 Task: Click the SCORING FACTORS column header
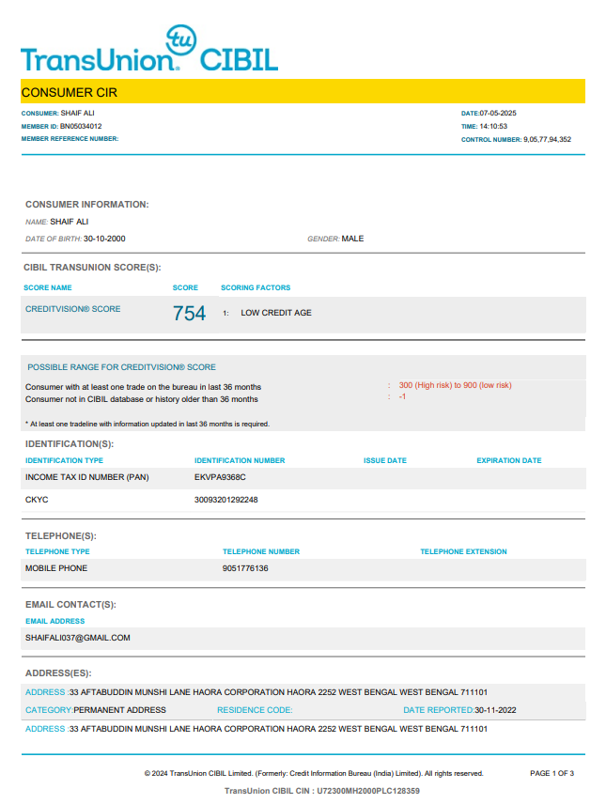(256, 287)
